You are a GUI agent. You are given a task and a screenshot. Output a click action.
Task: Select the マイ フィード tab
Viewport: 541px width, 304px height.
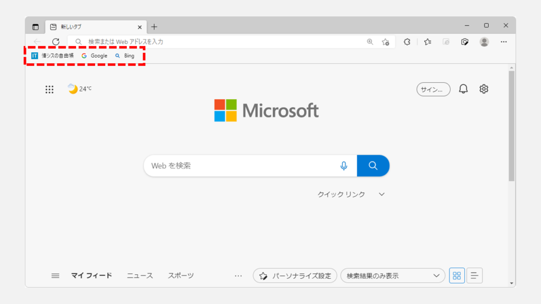coord(91,275)
